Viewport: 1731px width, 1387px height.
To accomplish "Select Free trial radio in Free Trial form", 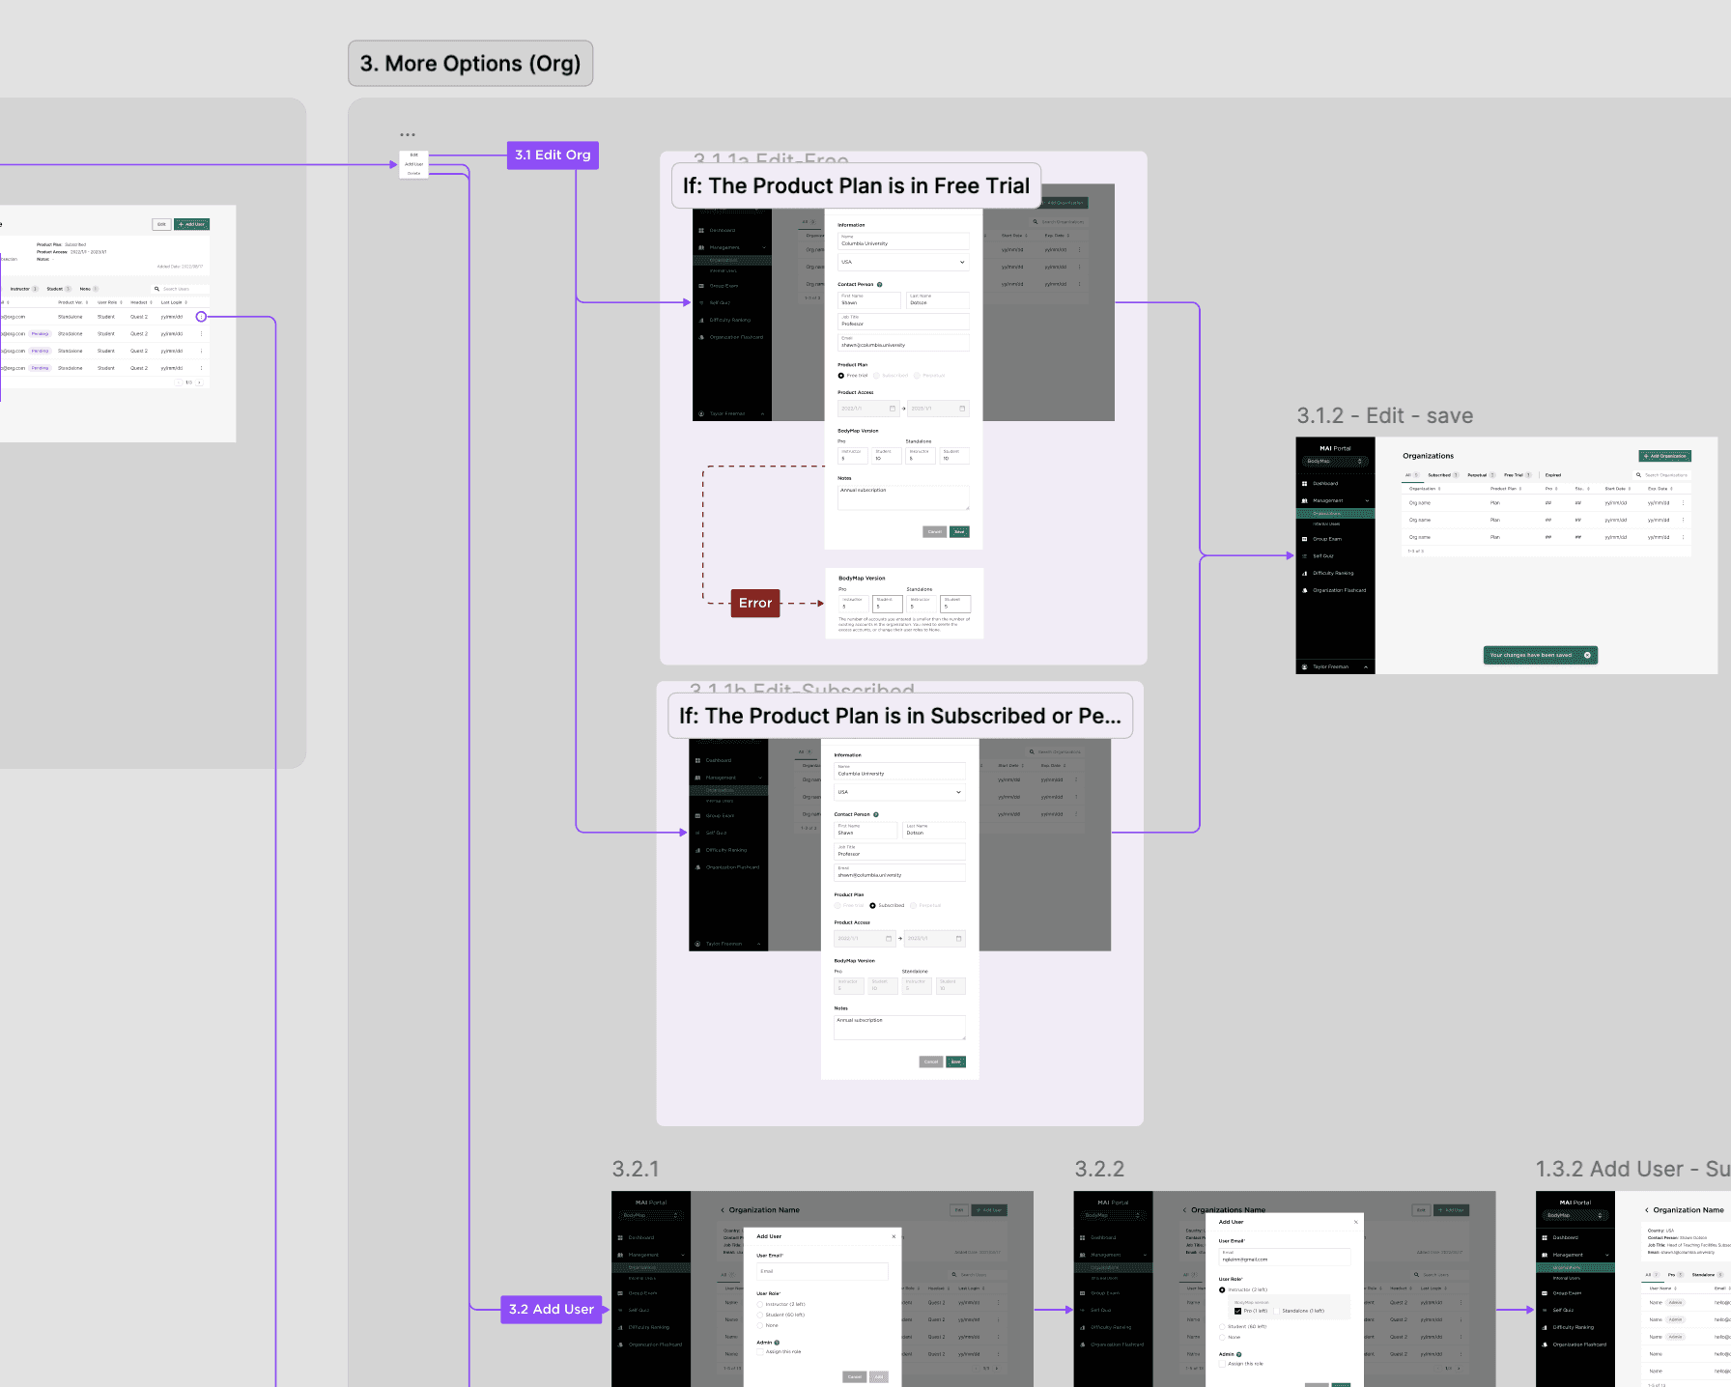I will point(840,376).
